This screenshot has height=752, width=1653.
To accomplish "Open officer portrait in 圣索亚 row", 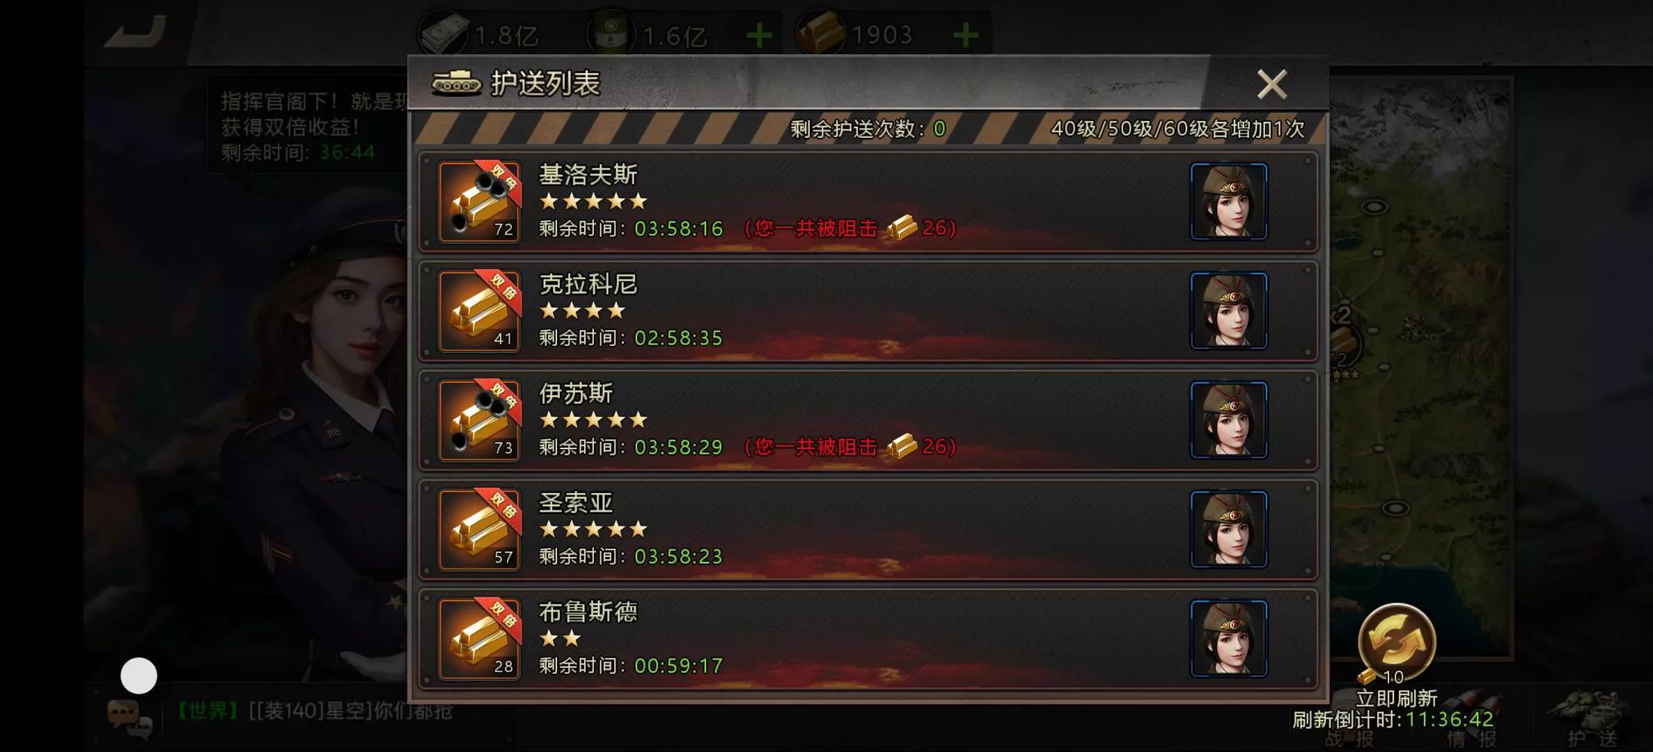I will pyautogui.click(x=1229, y=530).
